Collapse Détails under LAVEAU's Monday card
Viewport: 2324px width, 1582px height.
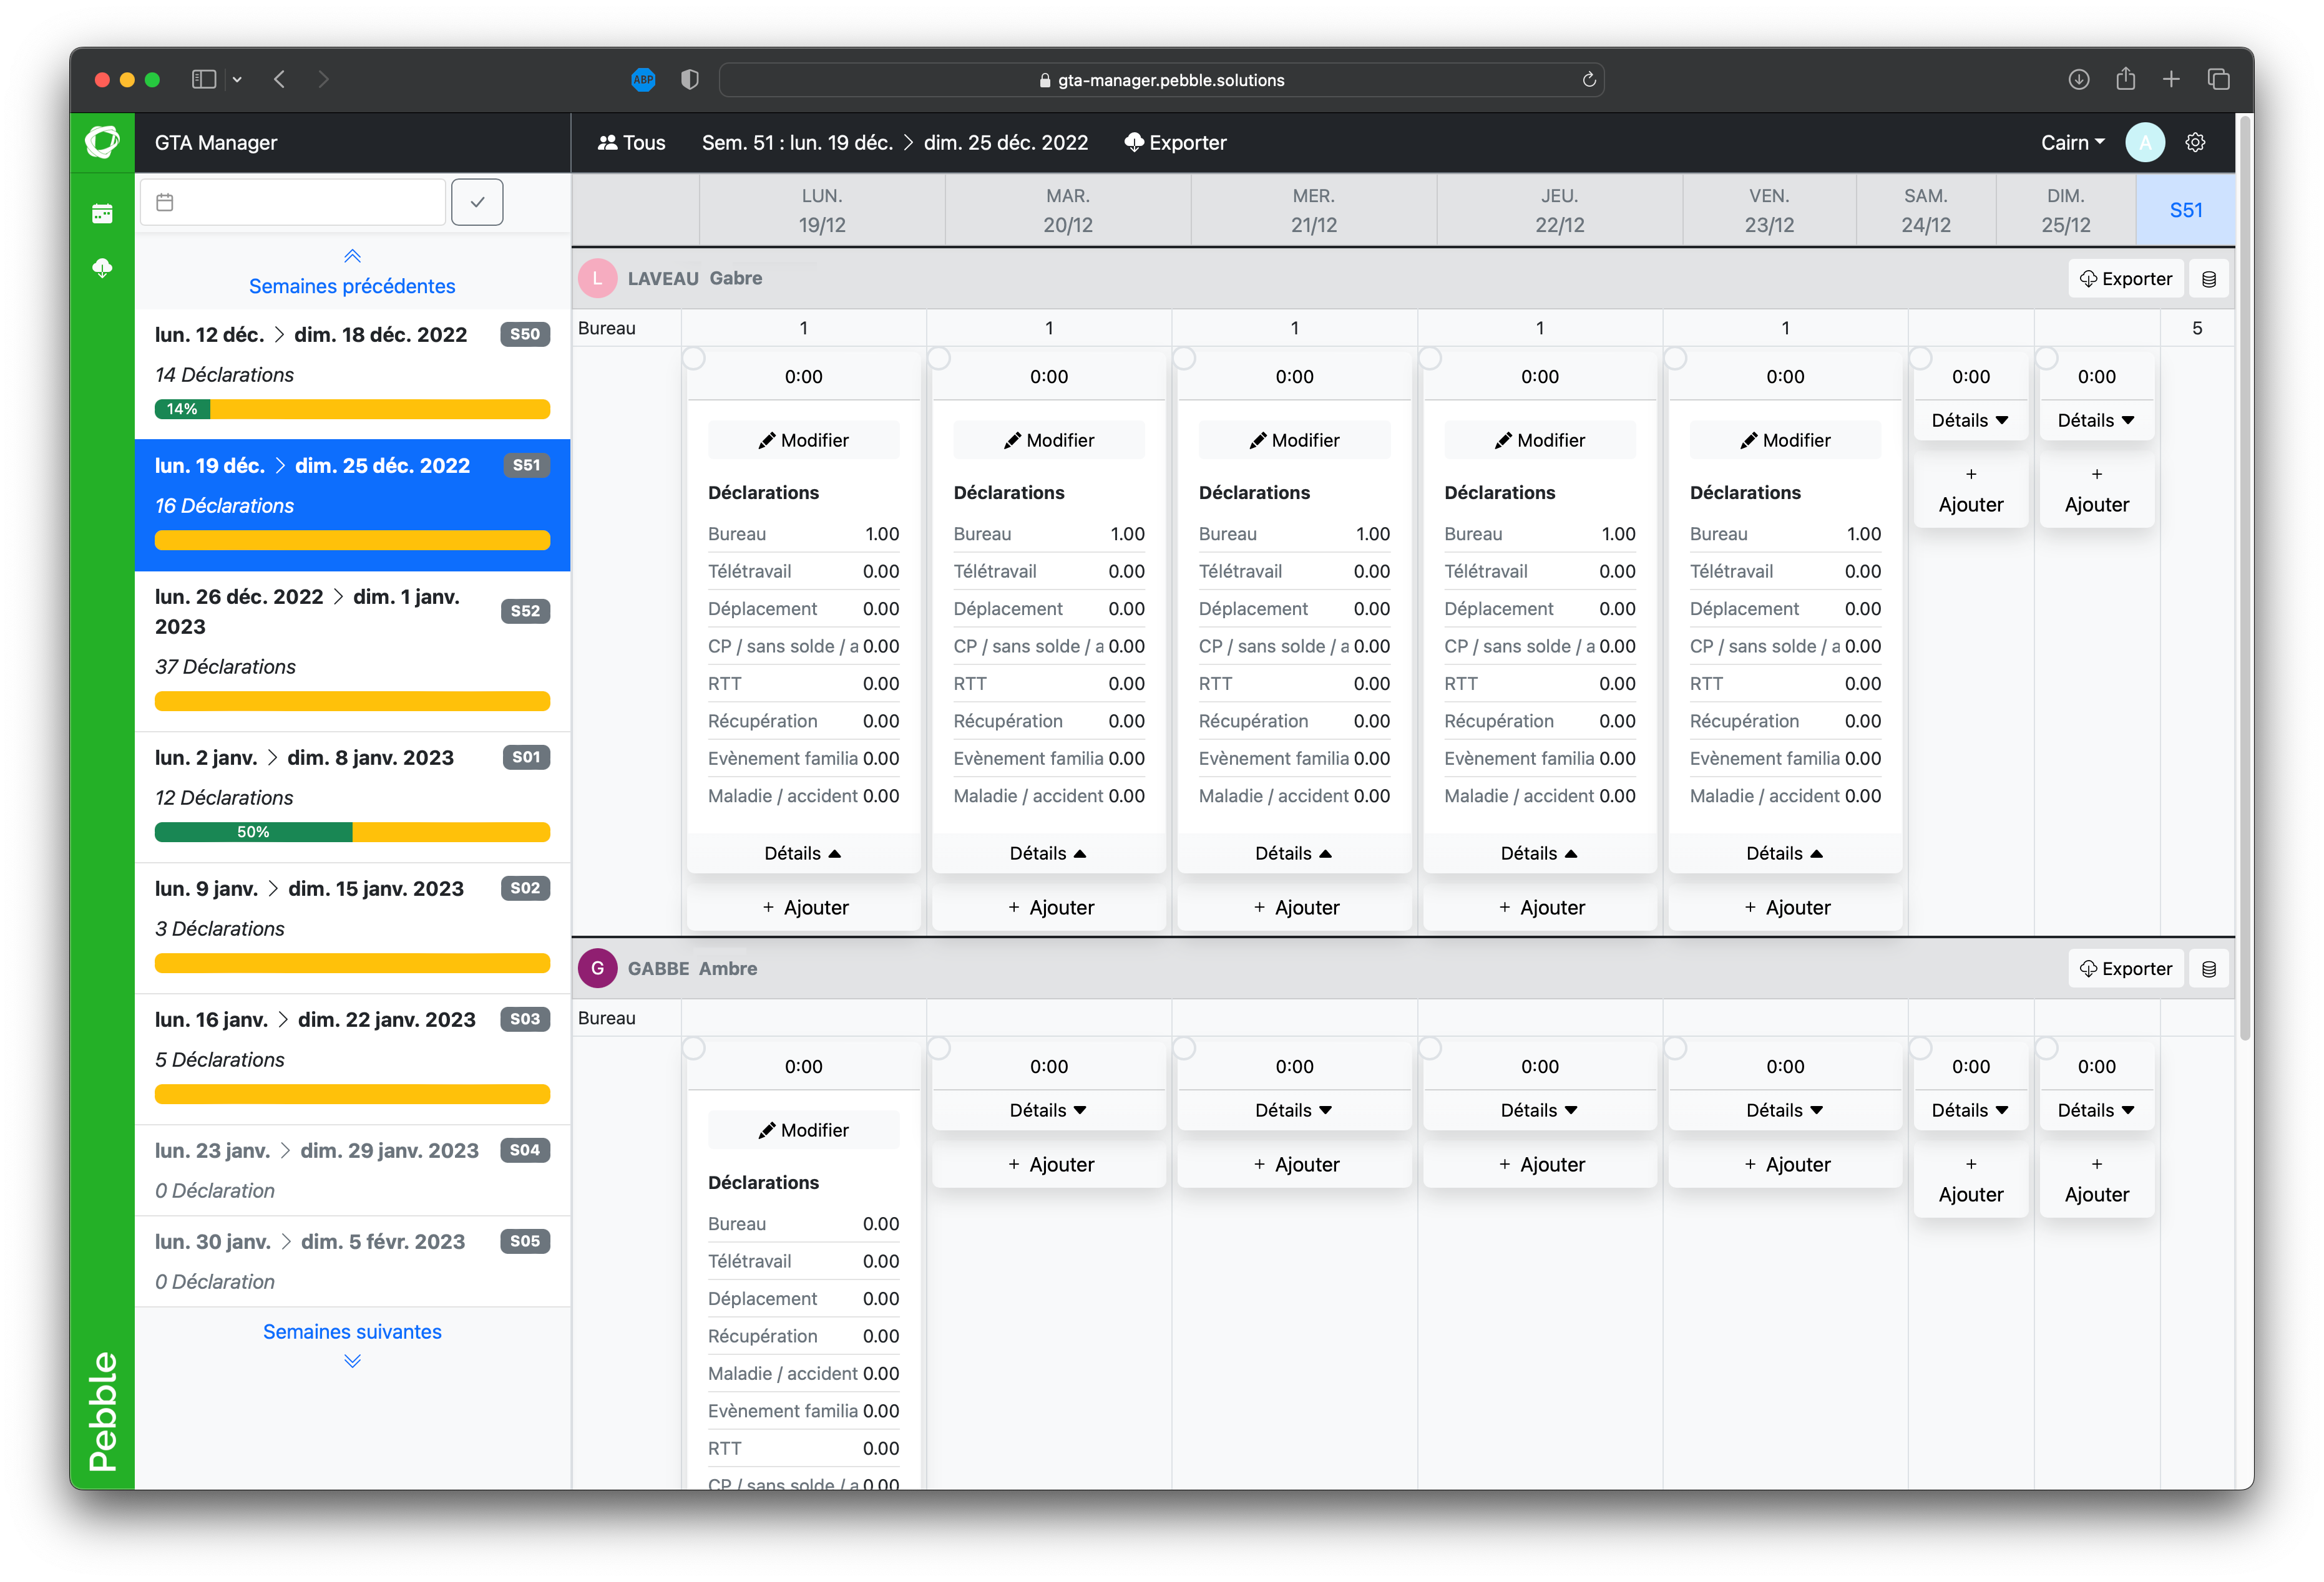coord(802,853)
